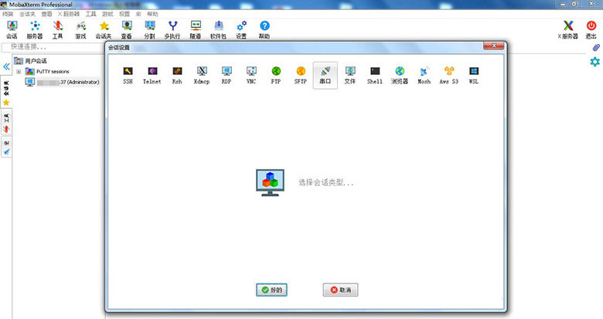Switch to the 工具 tools sidebar tab
Screen dimensions: 603x319
6,123
